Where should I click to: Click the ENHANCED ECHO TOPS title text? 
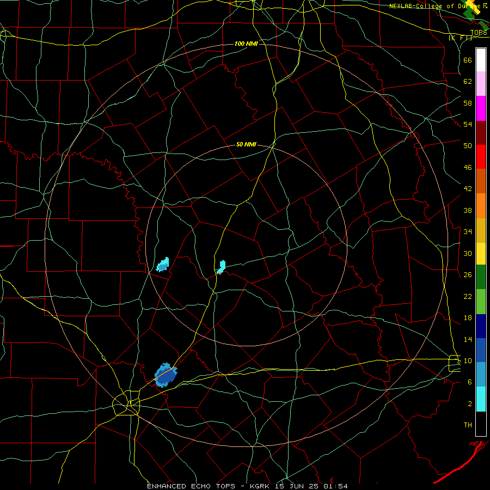[191, 486]
